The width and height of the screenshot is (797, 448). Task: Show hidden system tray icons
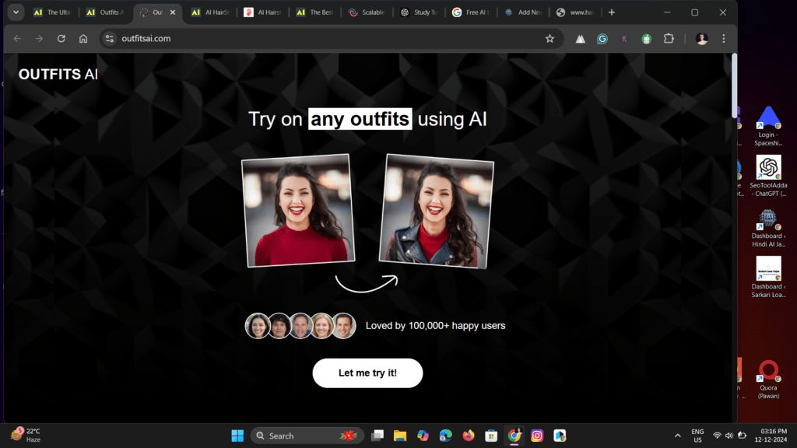point(678,436)
